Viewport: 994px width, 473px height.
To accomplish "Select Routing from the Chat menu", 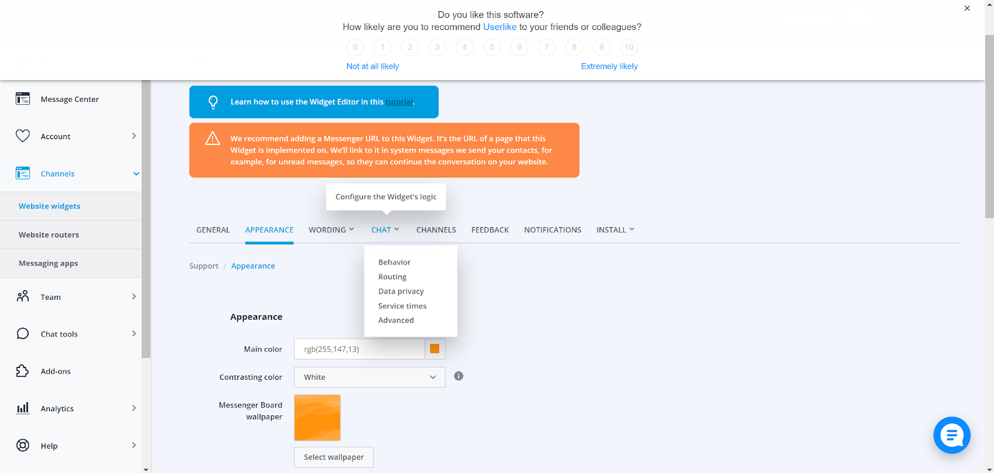I will pos(392,277).
